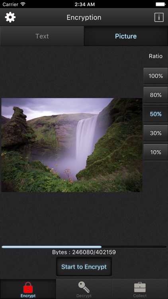Open the briefcase Collect icon

pyautogui.click(x=140, y=288)
